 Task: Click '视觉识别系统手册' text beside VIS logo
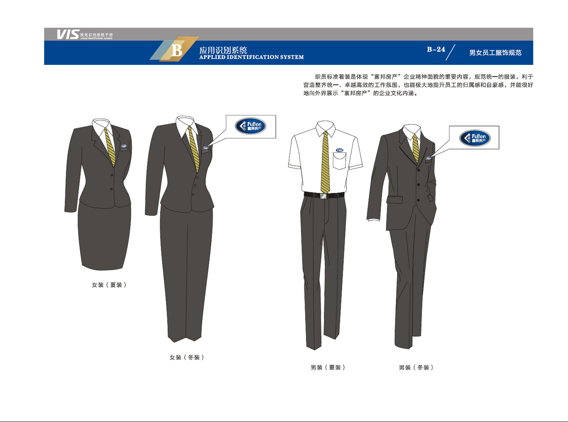96,35
